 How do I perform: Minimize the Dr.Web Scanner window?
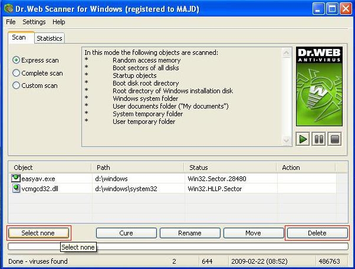tap(318, 9)
